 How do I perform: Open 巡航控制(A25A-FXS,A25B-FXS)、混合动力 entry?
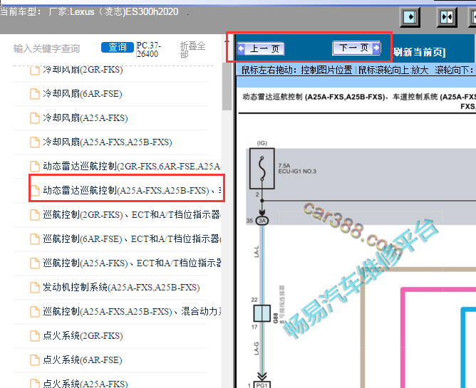(131, 312)
